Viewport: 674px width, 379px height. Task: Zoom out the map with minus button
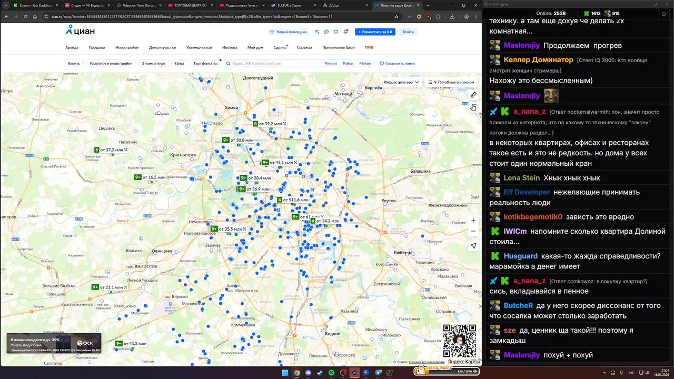pyautogui.click(x=473, y=231)
